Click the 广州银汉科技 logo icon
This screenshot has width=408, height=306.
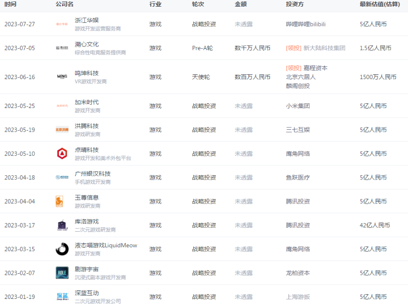click(x=62, y=178)
